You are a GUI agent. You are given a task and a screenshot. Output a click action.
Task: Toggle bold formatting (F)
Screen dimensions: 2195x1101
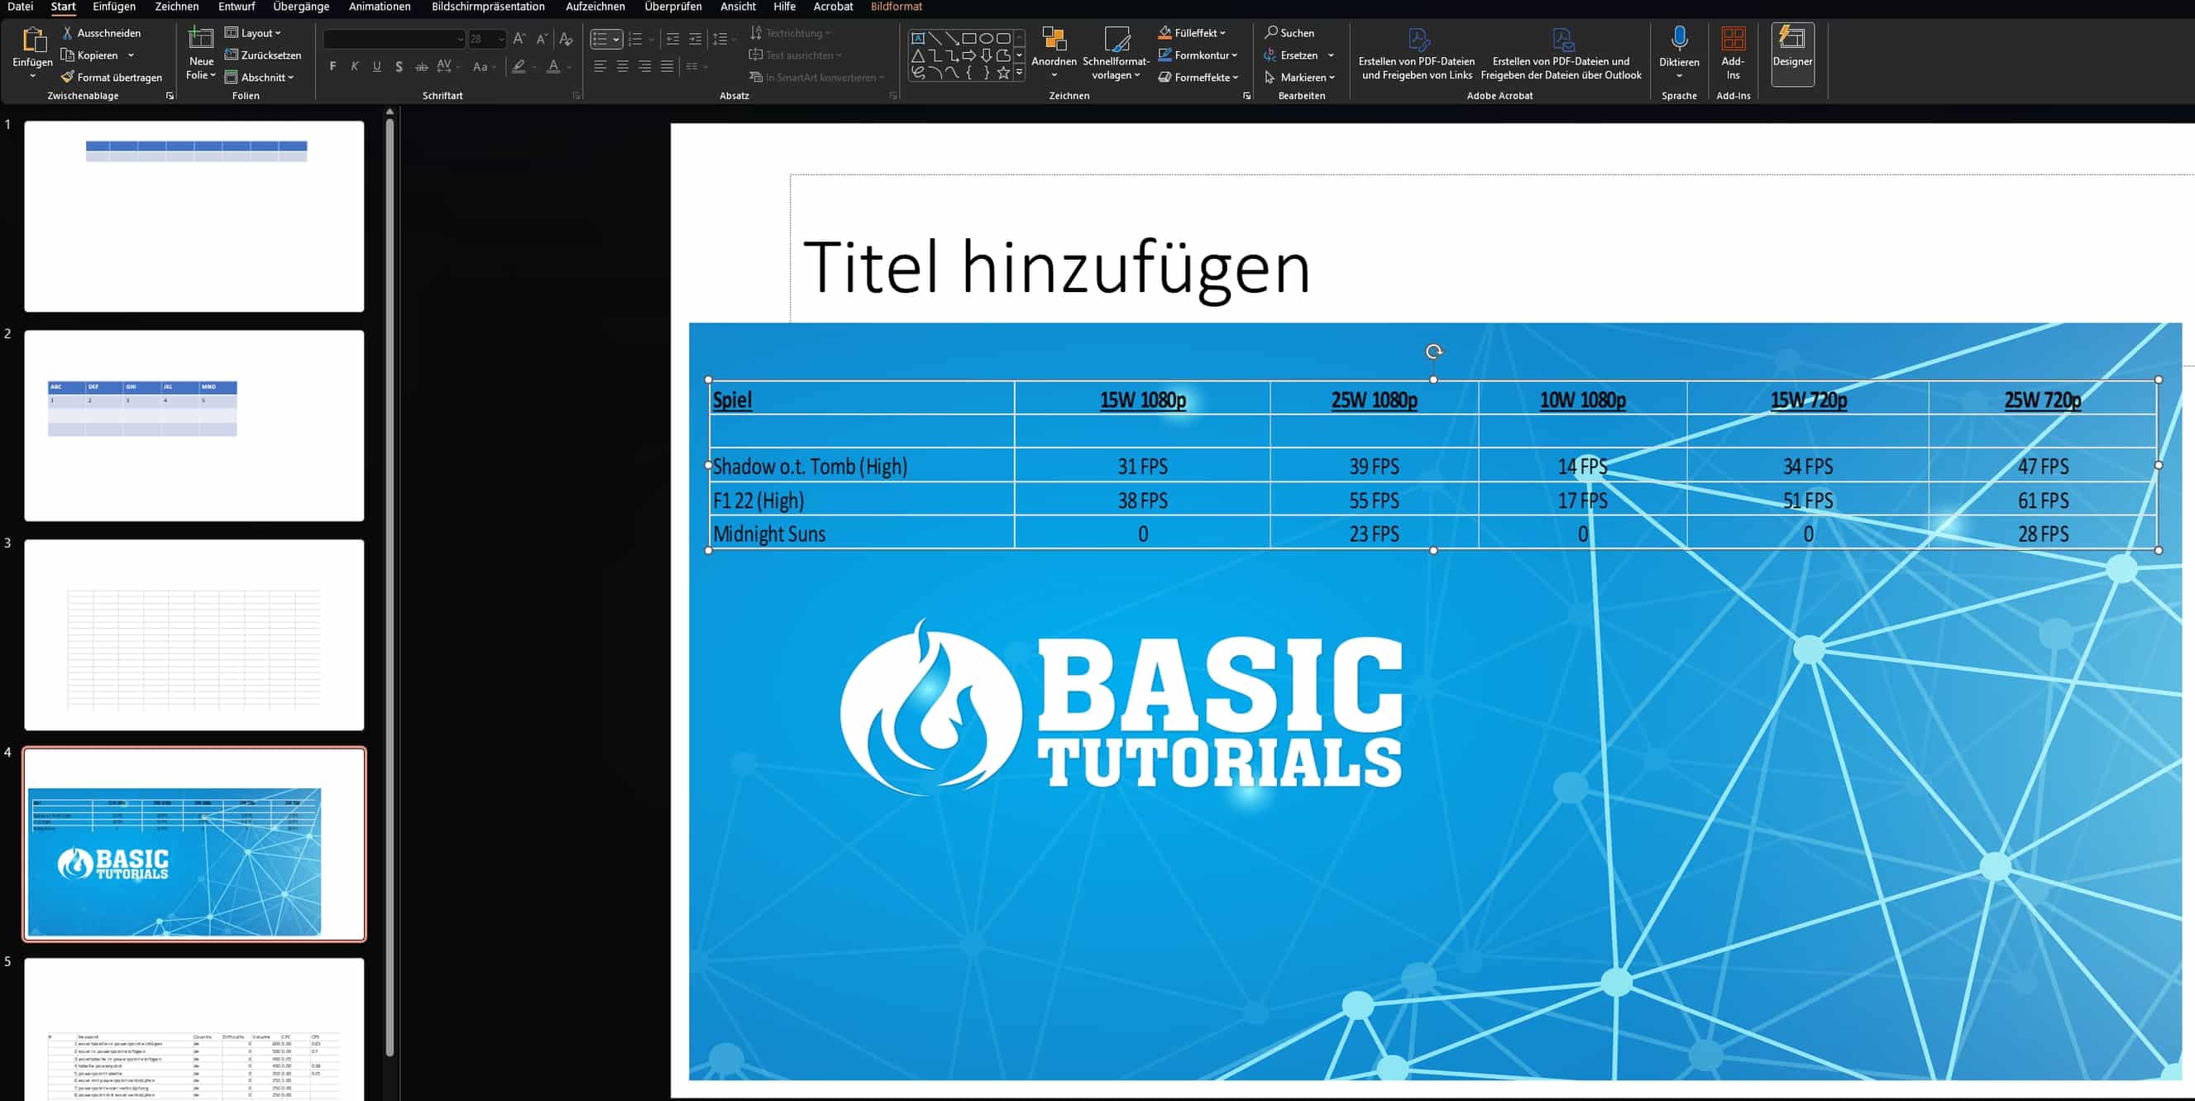332,66
